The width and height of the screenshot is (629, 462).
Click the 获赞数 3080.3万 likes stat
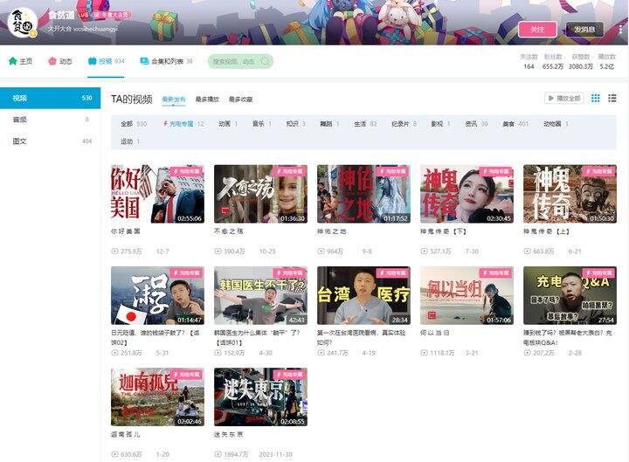[580, 62]
